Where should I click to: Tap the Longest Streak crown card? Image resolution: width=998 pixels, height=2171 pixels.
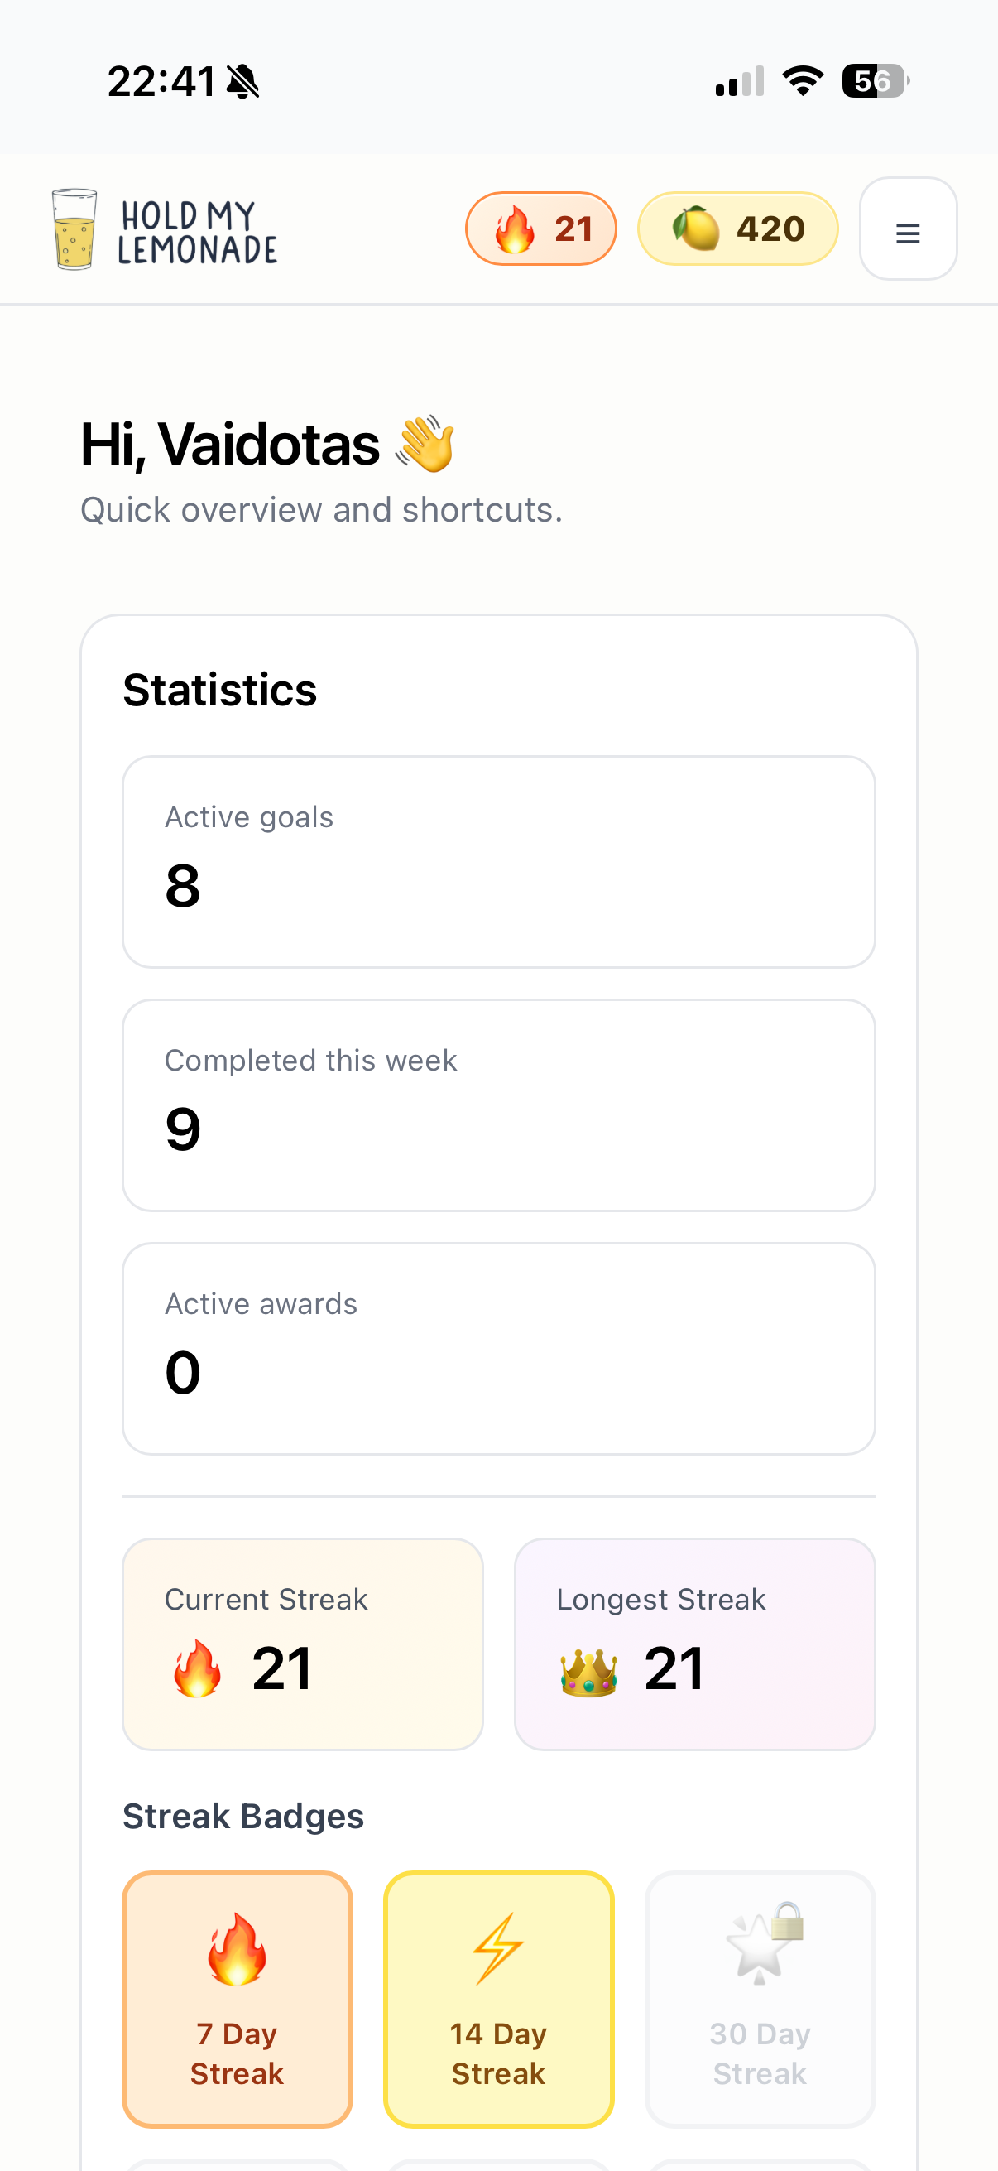point(695,1643)
